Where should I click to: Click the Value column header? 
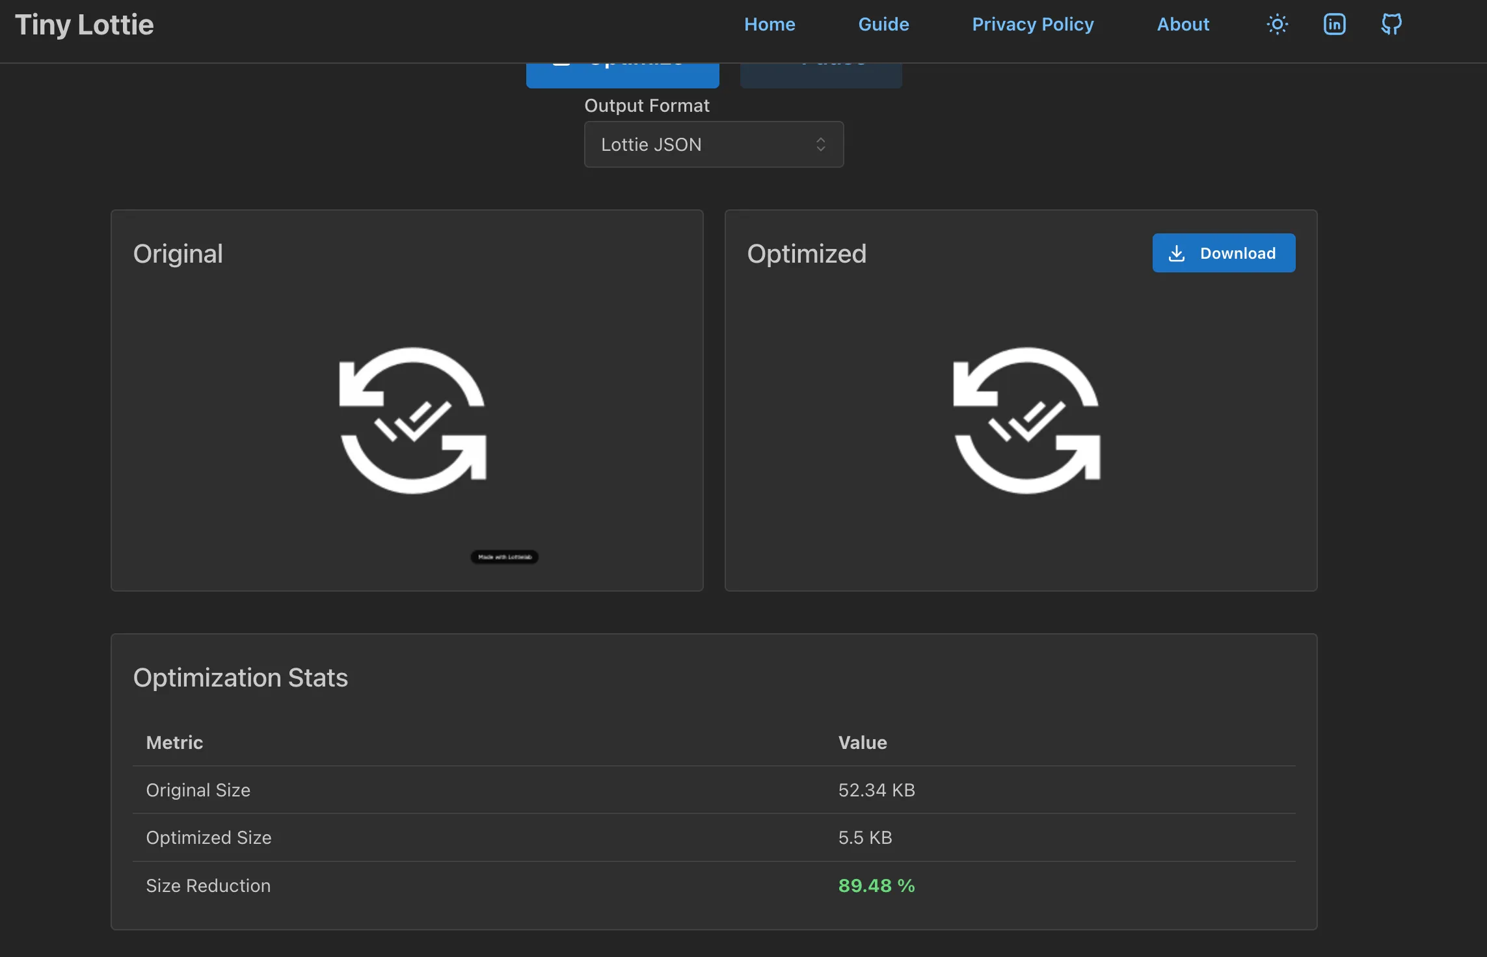pyautogui.click(x=862, y=742)
